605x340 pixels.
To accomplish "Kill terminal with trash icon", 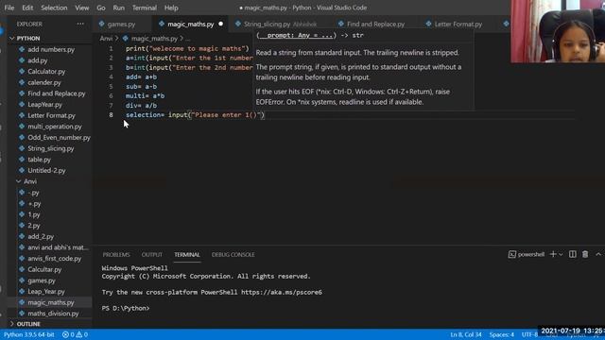I will point(585,254).
